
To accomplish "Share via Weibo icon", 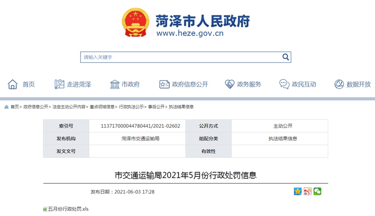I will (x=307, y=191).
